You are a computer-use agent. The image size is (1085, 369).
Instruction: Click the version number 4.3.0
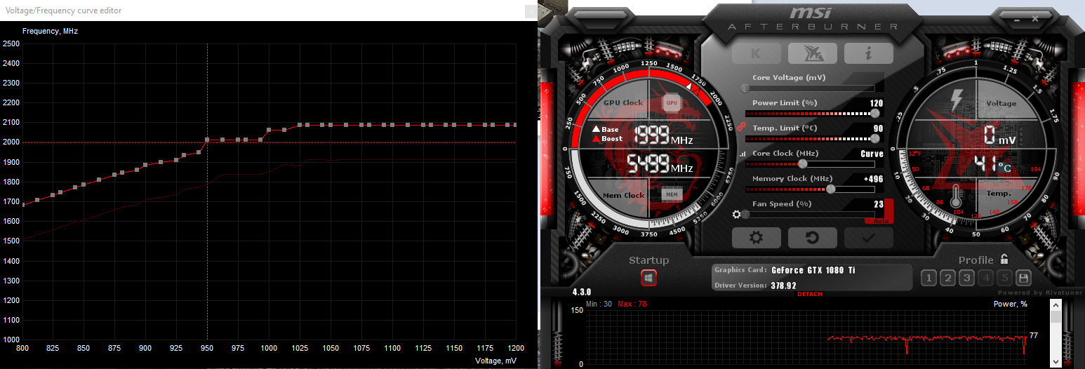tap(583, 292)
